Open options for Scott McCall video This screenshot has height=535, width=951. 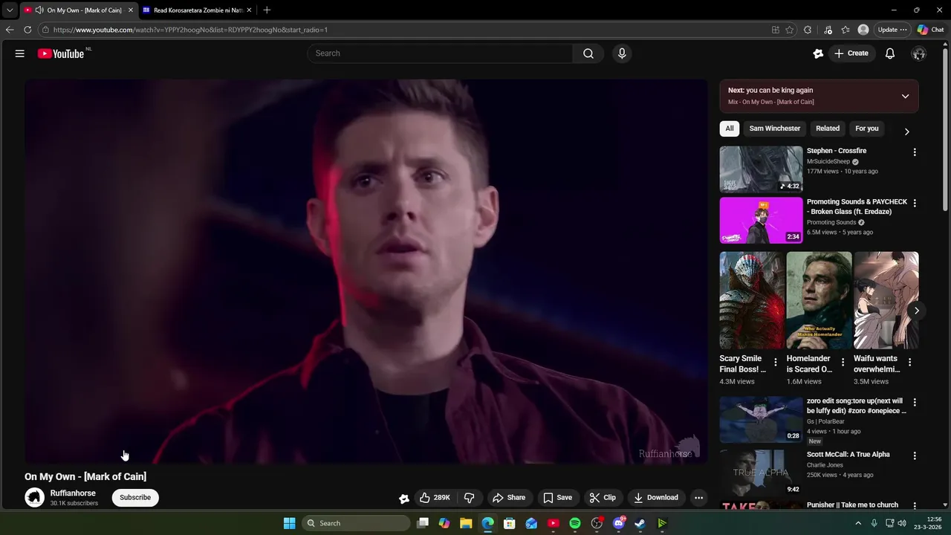point(915,456)
